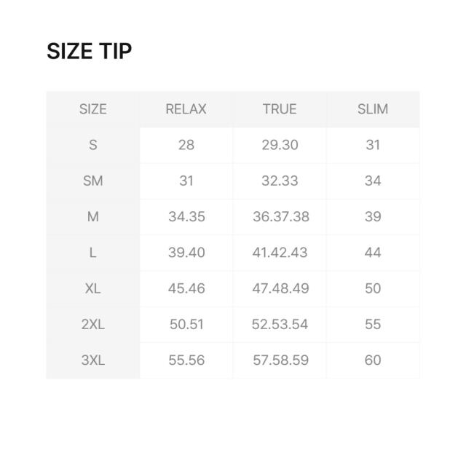The width and height of the screenshot is (466, 458).
Task: Select the 52.53.54 TRUE value cell
Action: pos(280,324)
